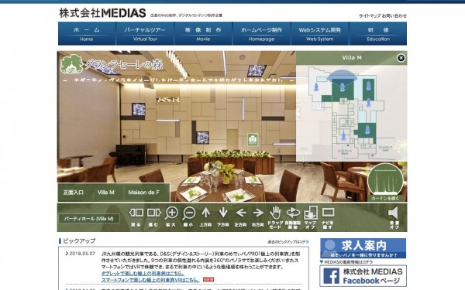This screenshot has height=290, width=465.
Task: Open the ホームページ制作 Homepage menu
Action: [262, 33]
